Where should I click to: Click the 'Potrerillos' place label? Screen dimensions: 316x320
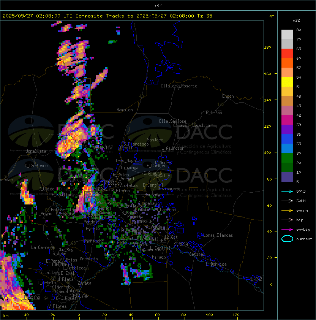point(63,209)
